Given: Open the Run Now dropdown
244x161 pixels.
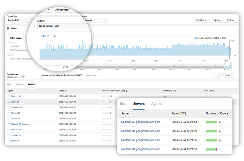Looking at the screenshot, I should point(202,20).
